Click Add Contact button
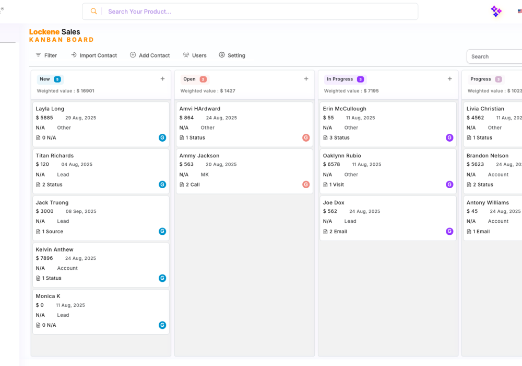Screen dimensions: 522x366 coord(150,55)
